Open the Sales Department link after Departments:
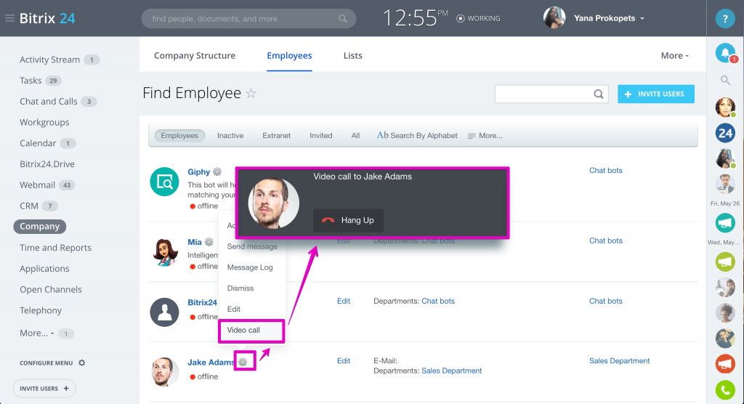The height and width of the screenshot is (404, 744). tap(451, 371)
